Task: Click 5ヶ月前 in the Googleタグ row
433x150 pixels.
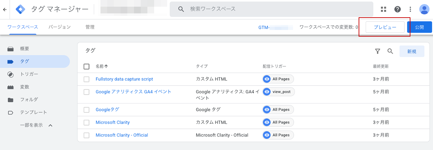Action: (381, 110)
